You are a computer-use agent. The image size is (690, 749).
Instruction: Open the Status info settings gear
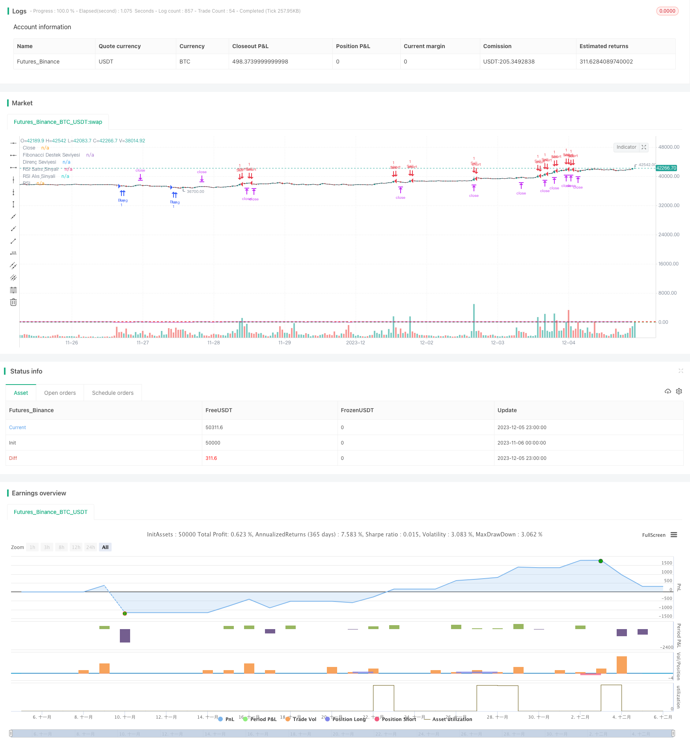(679, 391)
